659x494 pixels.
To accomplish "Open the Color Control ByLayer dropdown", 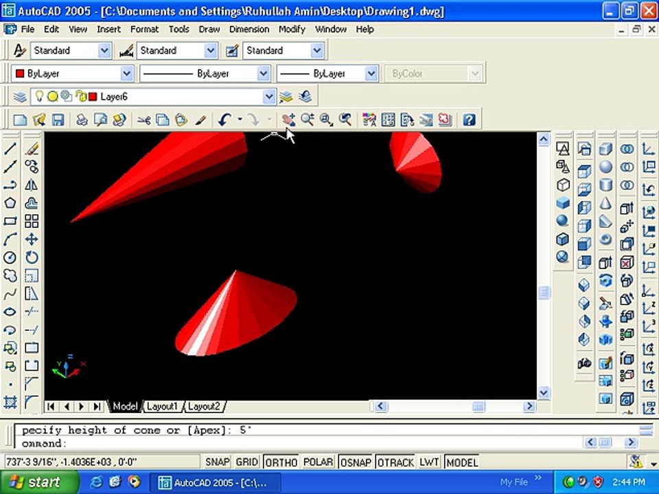I will tap(126, 73).
